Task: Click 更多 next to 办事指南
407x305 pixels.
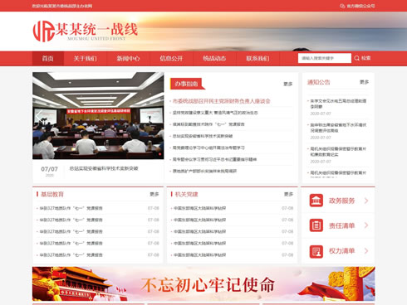Action: 288,84
